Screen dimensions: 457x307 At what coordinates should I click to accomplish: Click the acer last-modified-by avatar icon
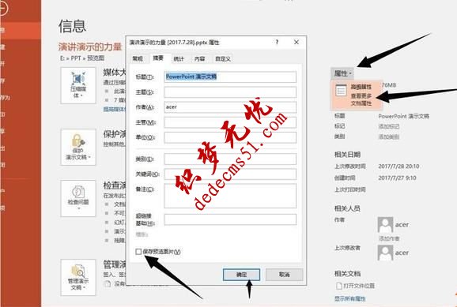(385, 253)
